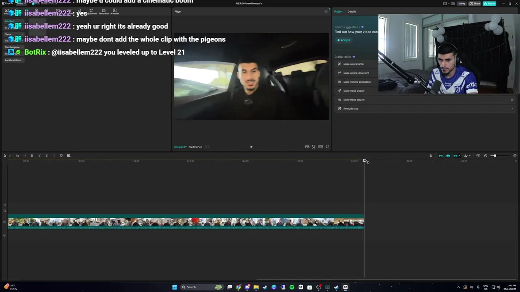This screenshot has width=520, height=292.
Task: Undo the last timeline action
Action: point(17,156)
